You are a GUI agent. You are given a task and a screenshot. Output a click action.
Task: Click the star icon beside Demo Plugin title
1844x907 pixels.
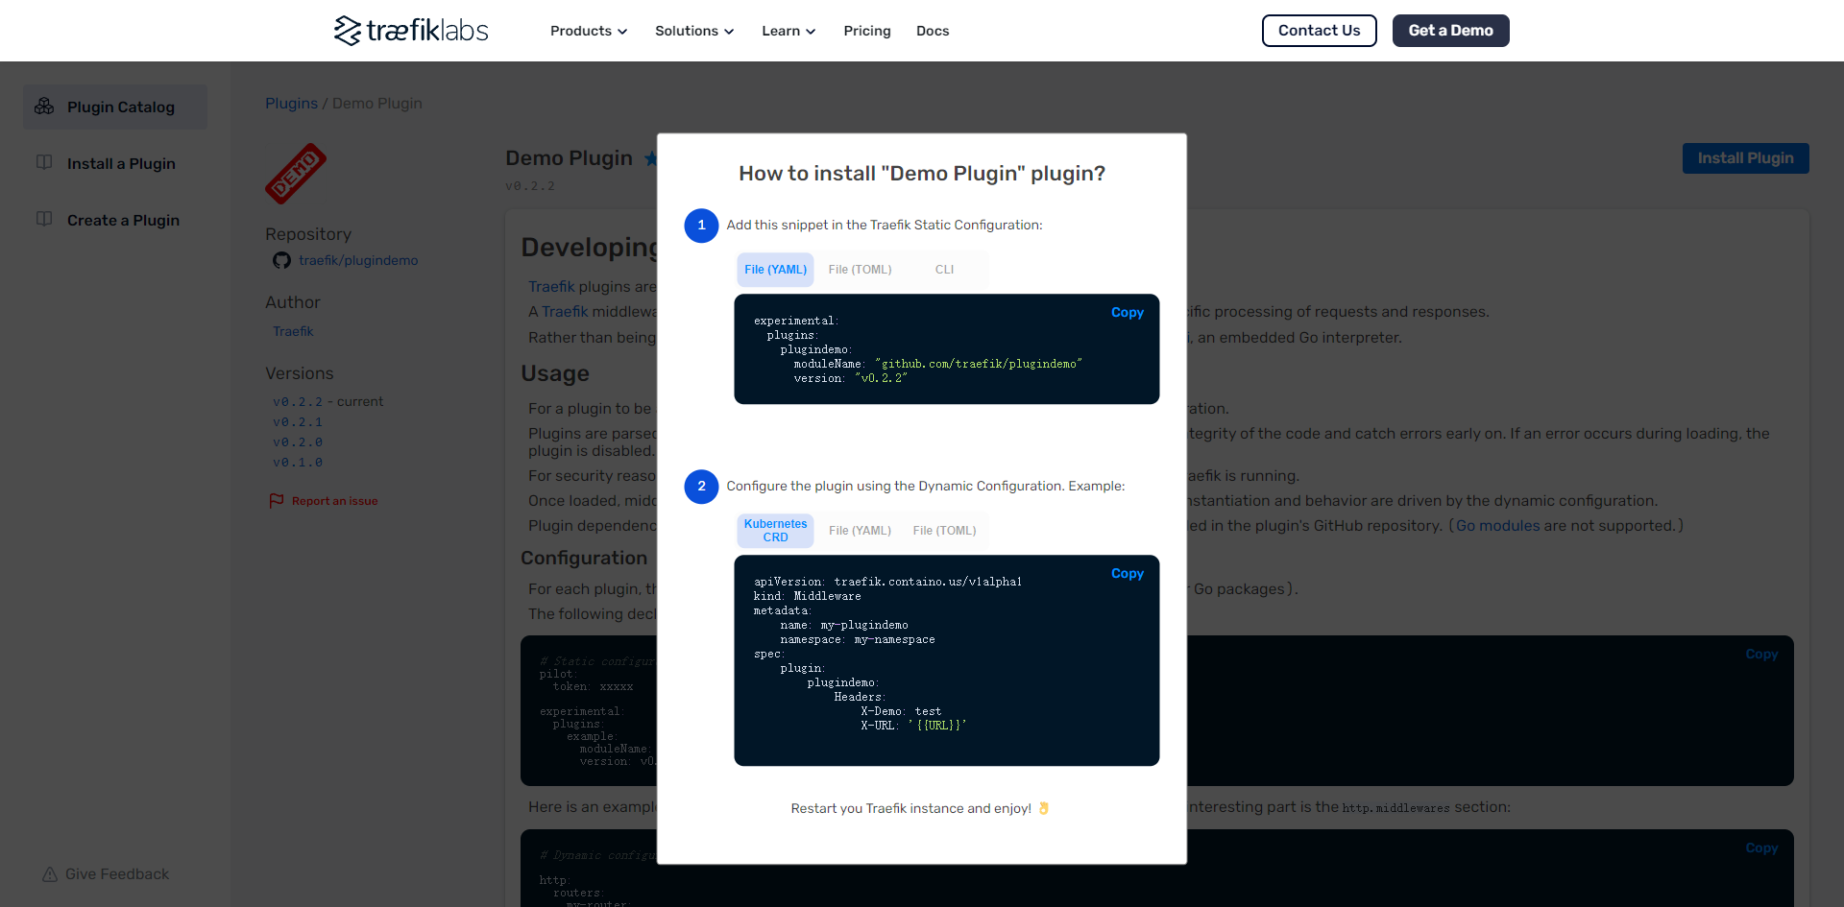pyautogui.click(x=650, y=158)
